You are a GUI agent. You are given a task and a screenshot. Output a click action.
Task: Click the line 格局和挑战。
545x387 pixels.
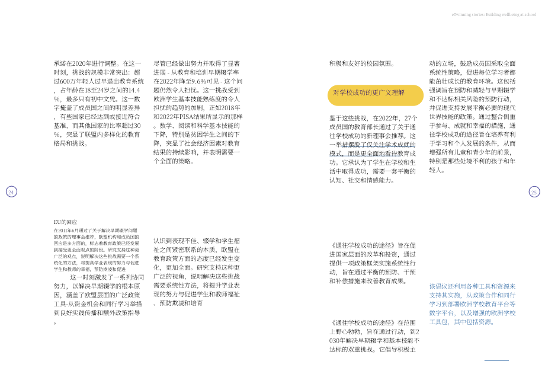tap(70, 143)
